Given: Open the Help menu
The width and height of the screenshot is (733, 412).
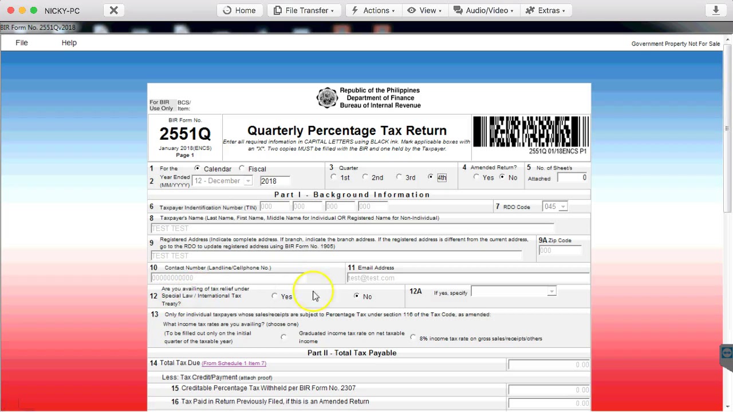Looking at the screenshot, I should [69, 43].
